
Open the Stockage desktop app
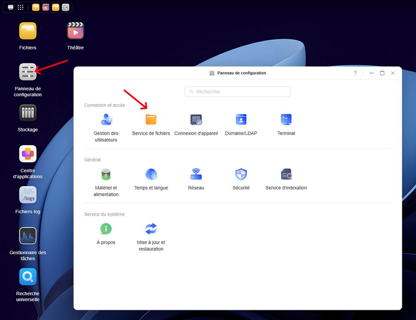point(28,113)
